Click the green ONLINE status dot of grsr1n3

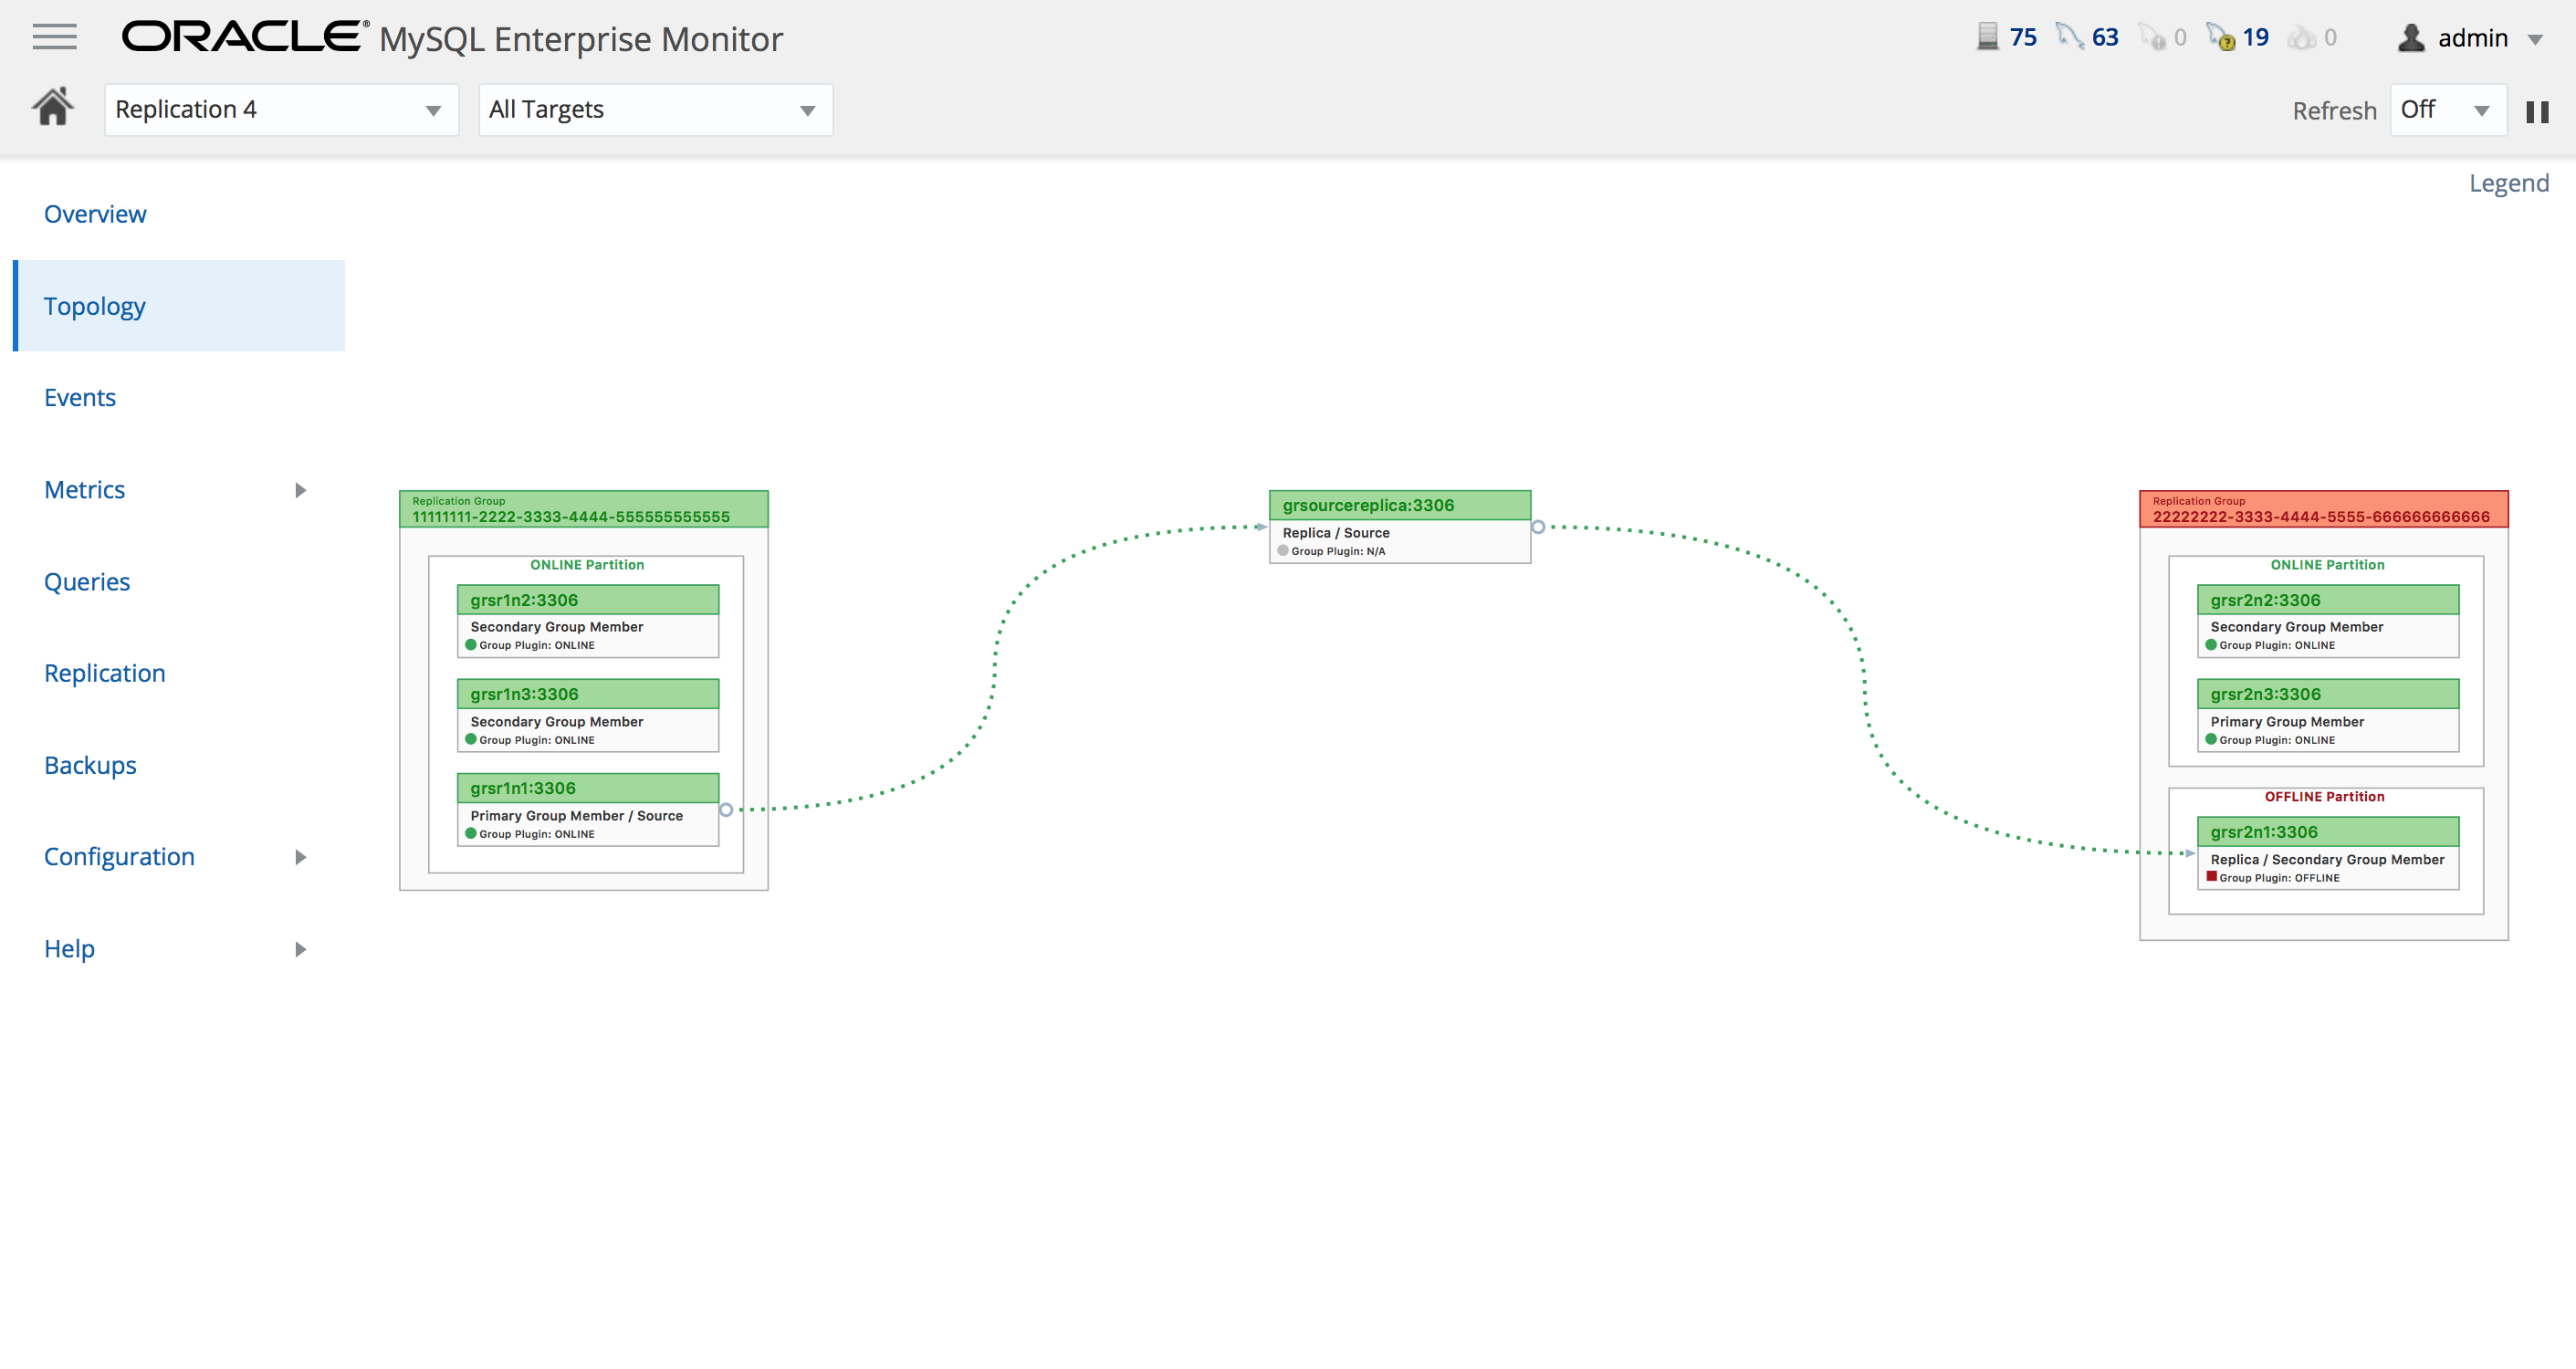471,740
